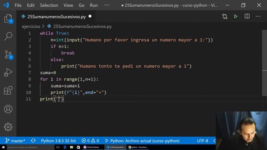Open the Accounts menu icon
This screenshot has width=267, height=150.
point(8,109)
